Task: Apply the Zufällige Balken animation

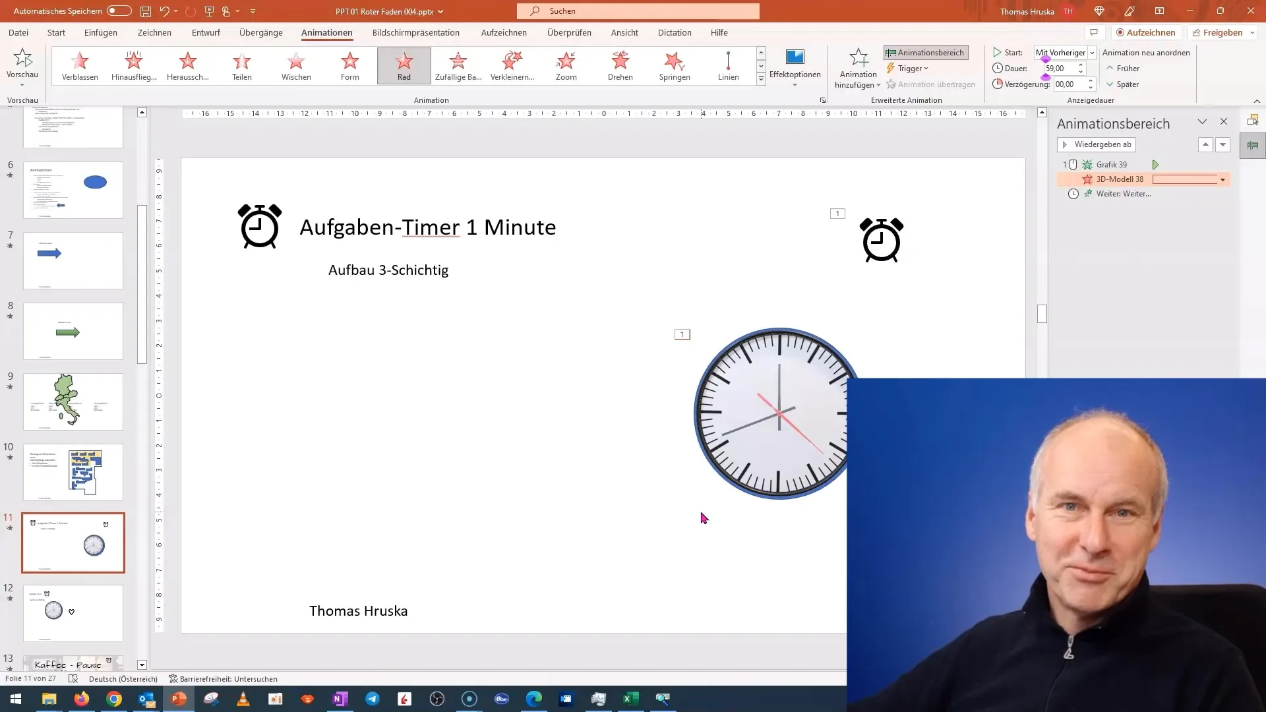Action: pyautogui.click(x=458, y=66)
